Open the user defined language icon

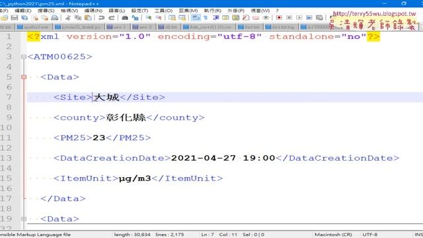coord(225,18)
